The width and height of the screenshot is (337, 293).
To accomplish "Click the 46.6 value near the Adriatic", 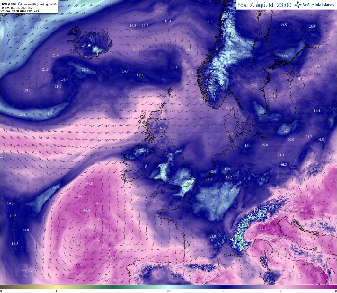I will [x=303, y=210].
